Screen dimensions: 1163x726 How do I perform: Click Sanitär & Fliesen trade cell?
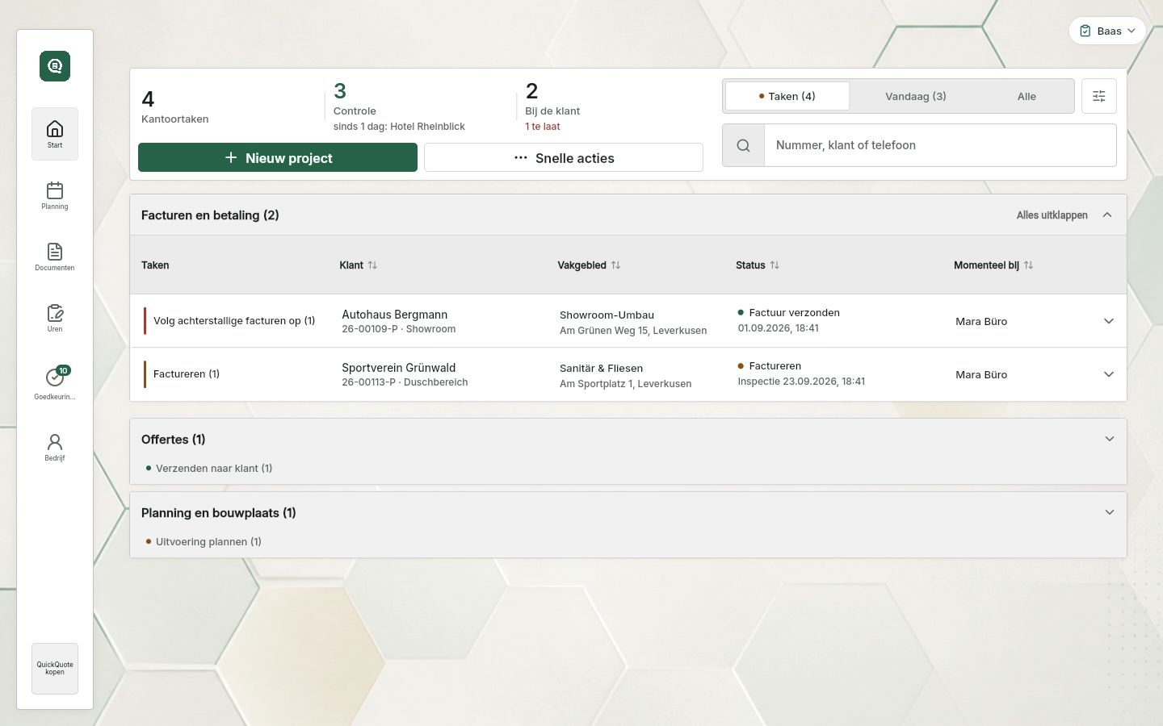pyautogui.click(x=602, y=369)
